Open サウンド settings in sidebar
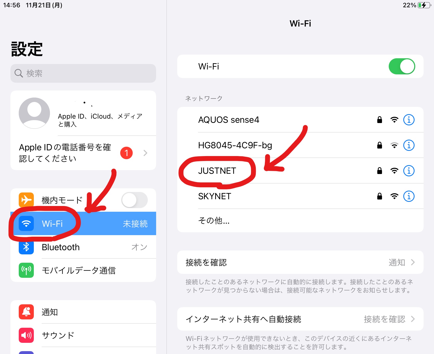The height and width of the screenshot is (354, 434). point(83,335)
